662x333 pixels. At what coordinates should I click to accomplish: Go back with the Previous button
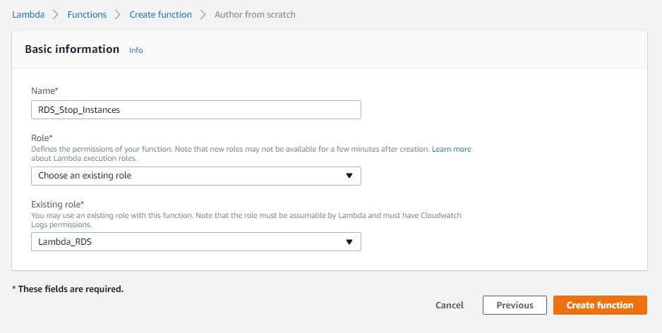click(x=514, y=305)
